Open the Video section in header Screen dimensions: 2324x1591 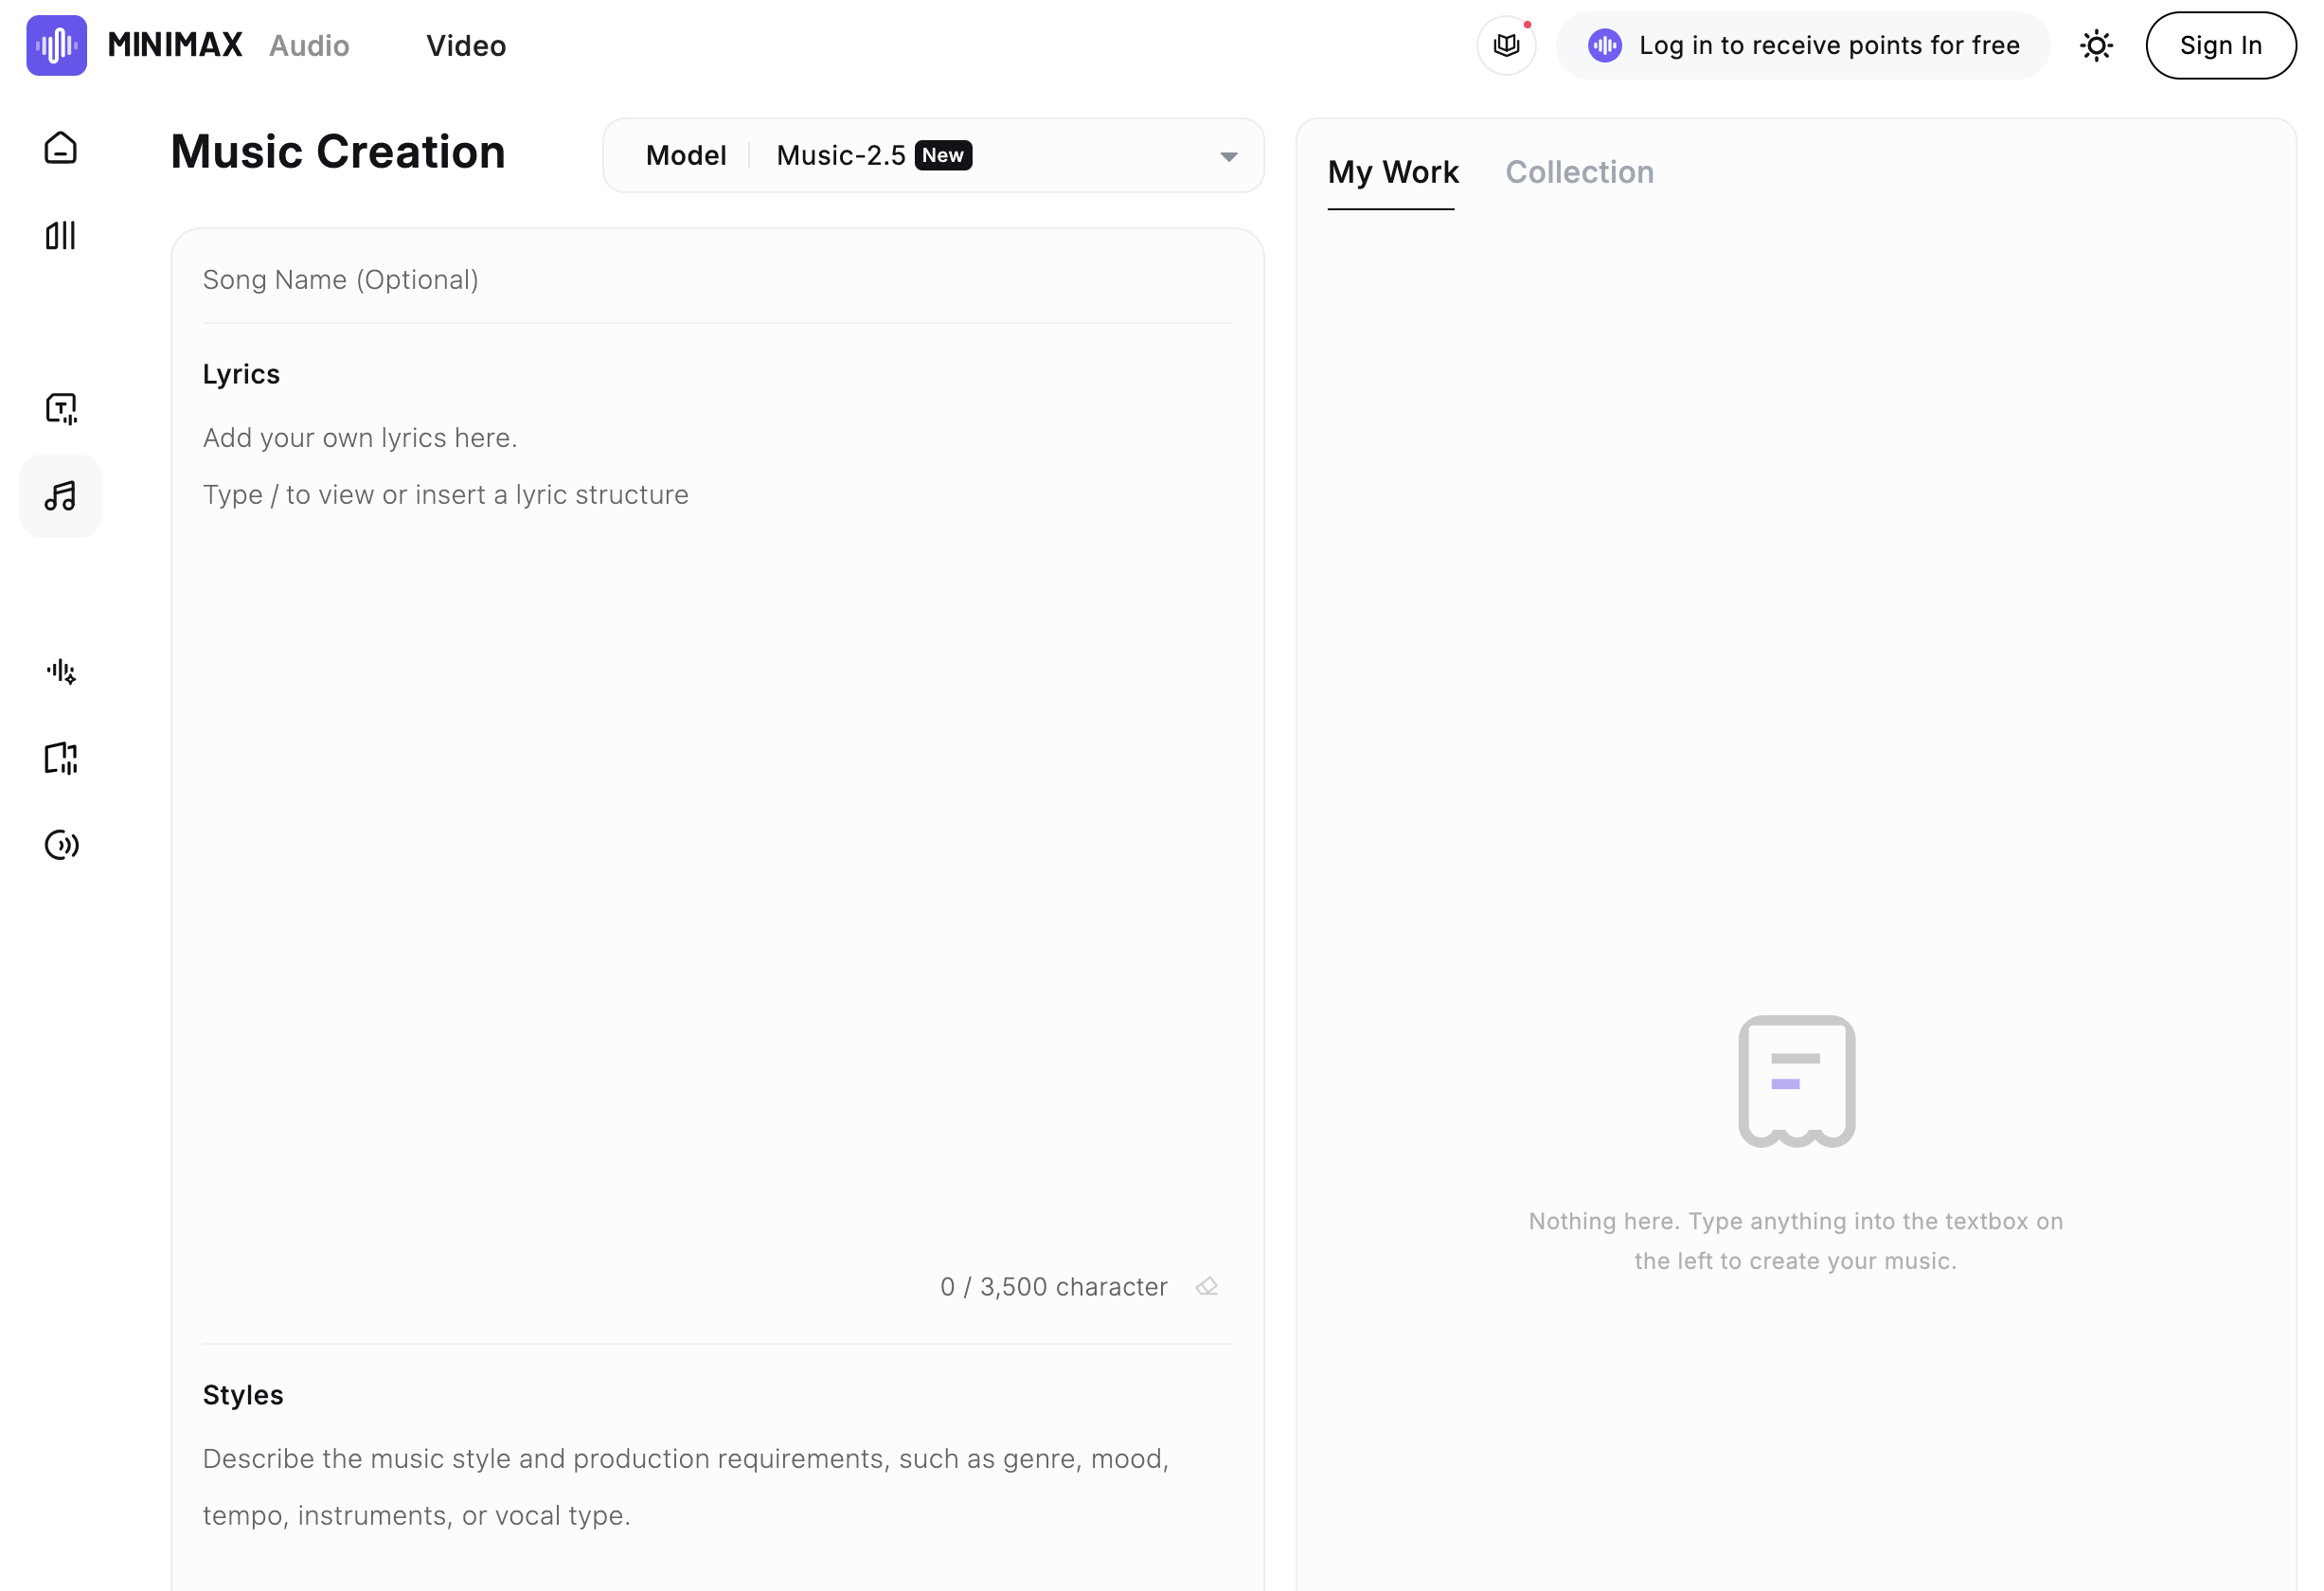point(466,45)
